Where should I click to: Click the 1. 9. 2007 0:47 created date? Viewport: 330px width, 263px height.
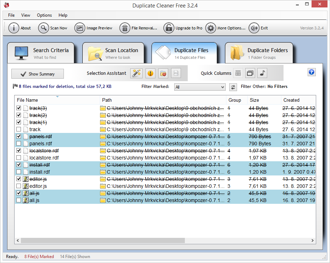pyautogui.click(x=299, y=172)
